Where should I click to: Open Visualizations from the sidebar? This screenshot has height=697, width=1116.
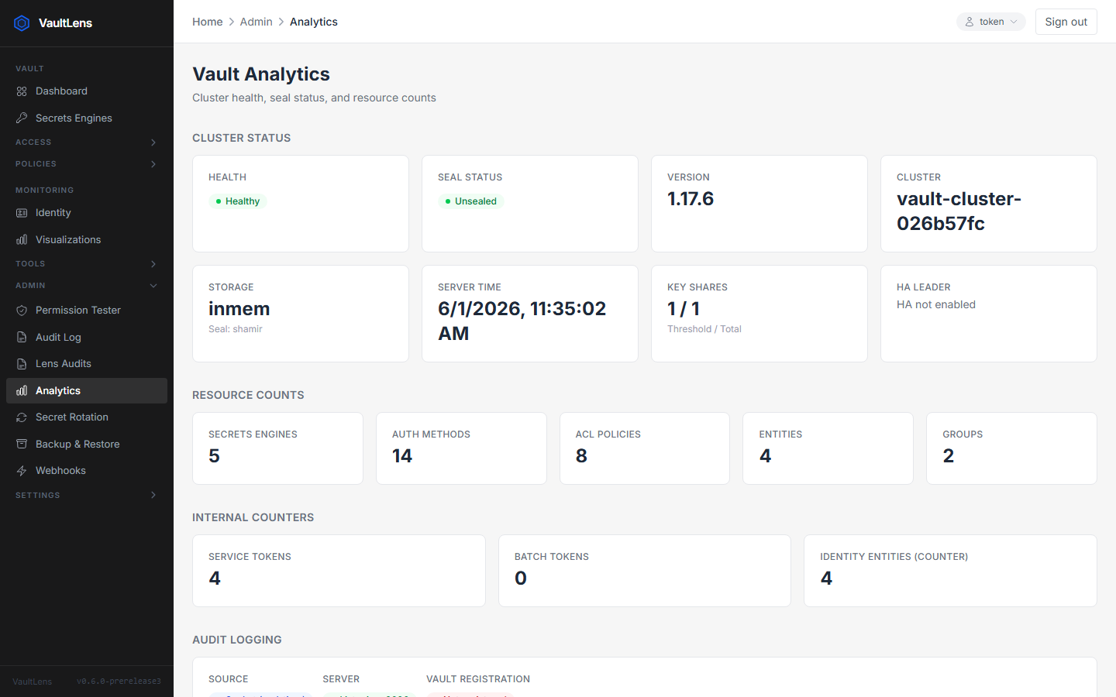87,240
